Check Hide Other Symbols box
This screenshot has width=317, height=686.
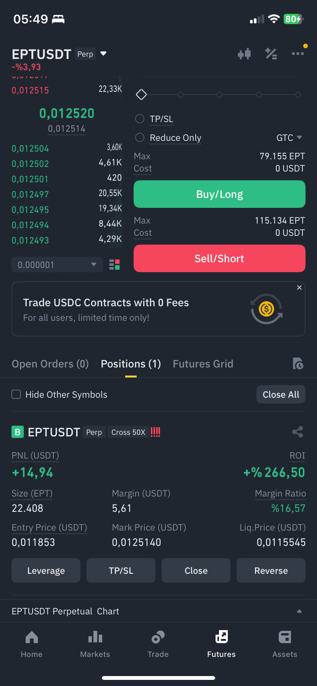click(16, 394)
